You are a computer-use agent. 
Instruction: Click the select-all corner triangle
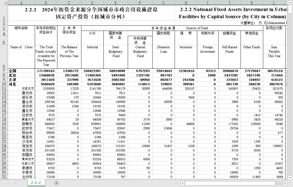point(5,2)
